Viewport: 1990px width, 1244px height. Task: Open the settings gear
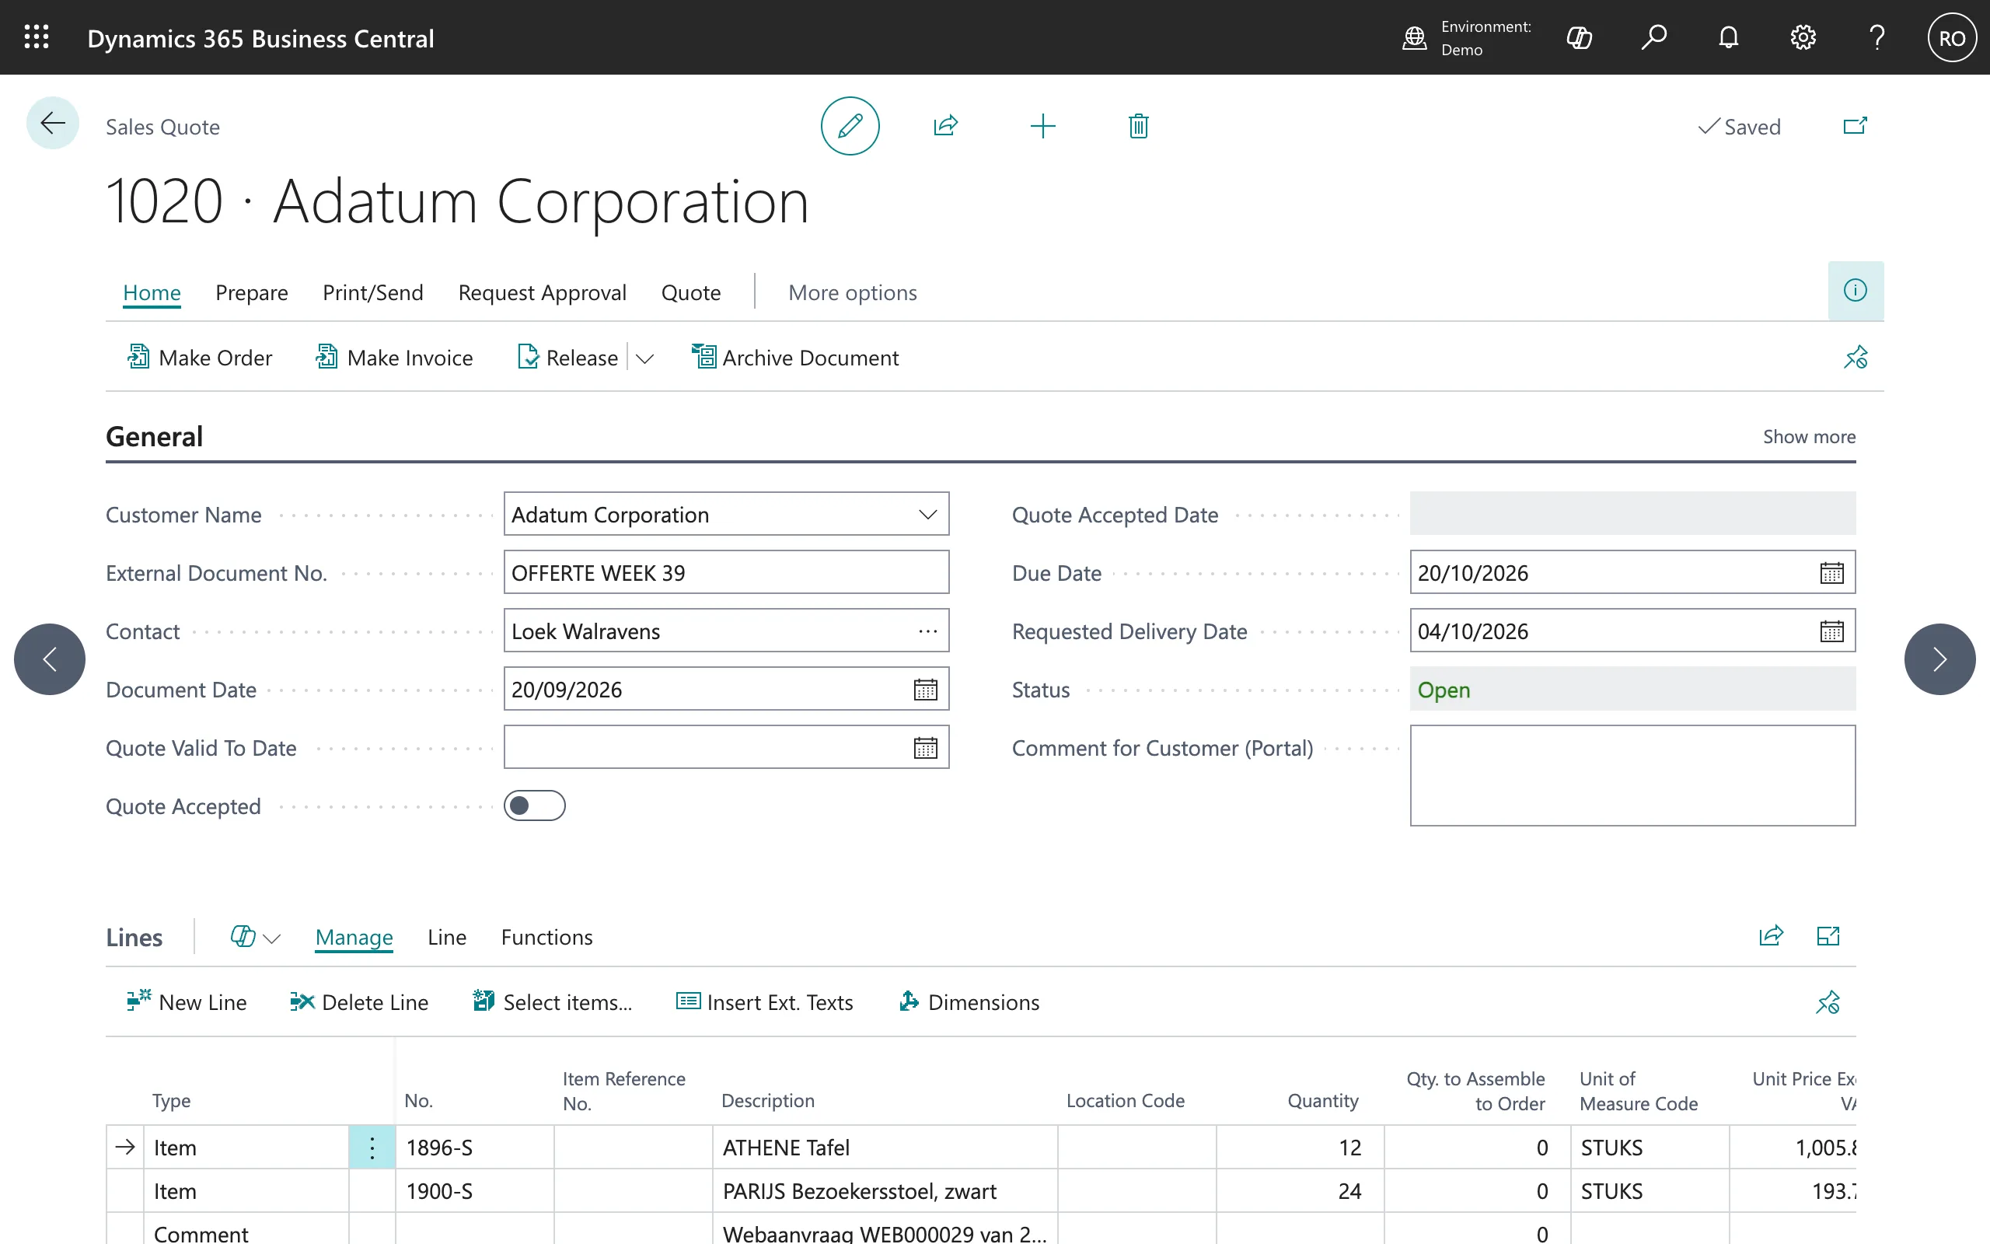[1803, 38]
